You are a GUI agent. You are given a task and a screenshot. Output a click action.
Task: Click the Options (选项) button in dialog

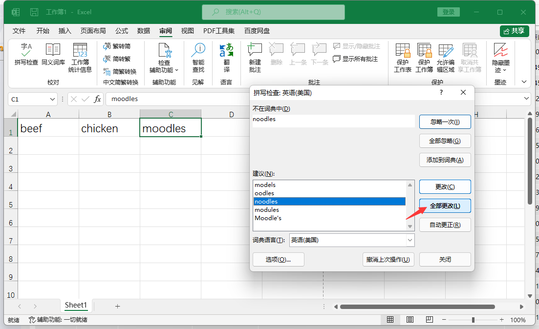278,260
